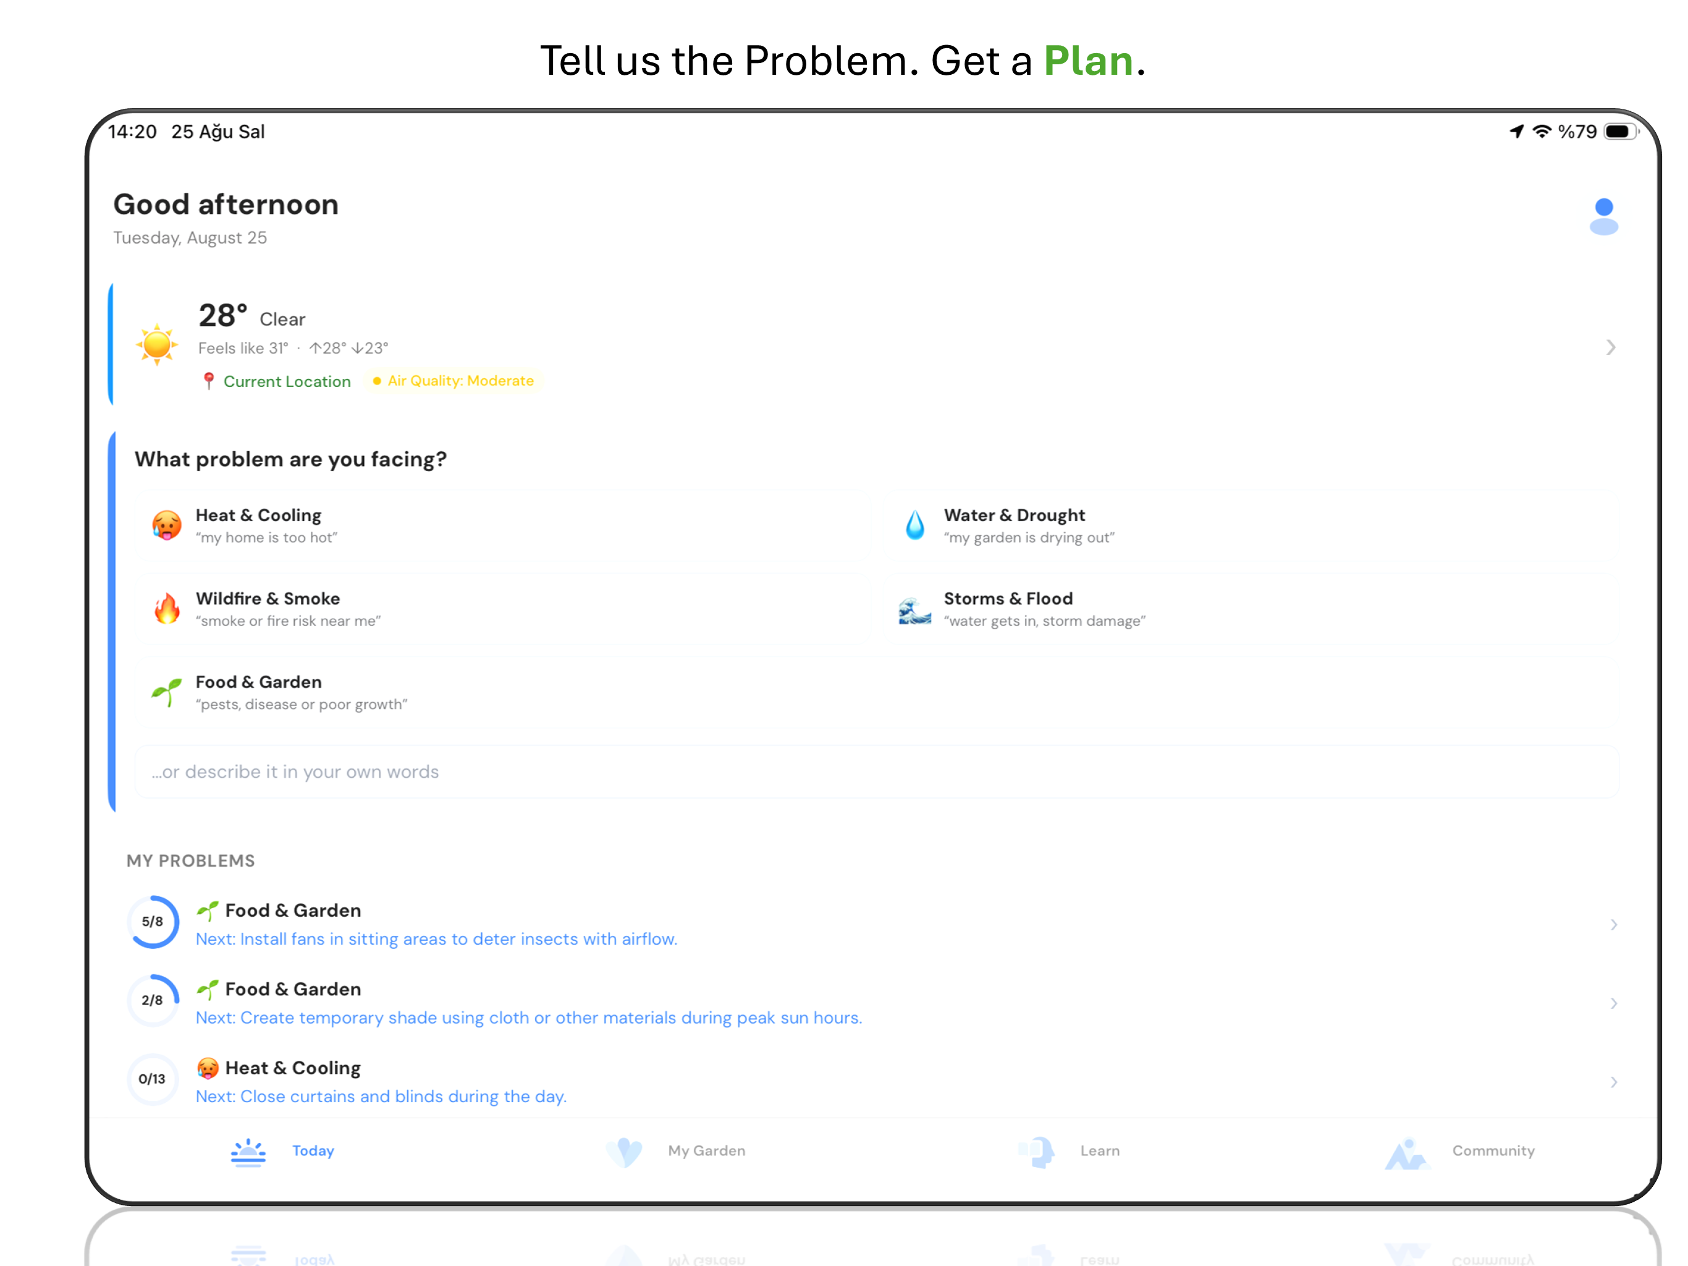Open the 5/8 Food & Garden problem chevron

click(1613, 925)
